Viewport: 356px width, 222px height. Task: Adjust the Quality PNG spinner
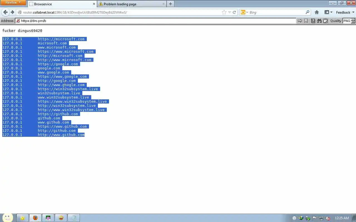pos(353,21)
